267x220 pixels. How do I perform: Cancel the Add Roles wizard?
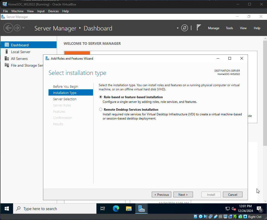(x=233, y=194)
